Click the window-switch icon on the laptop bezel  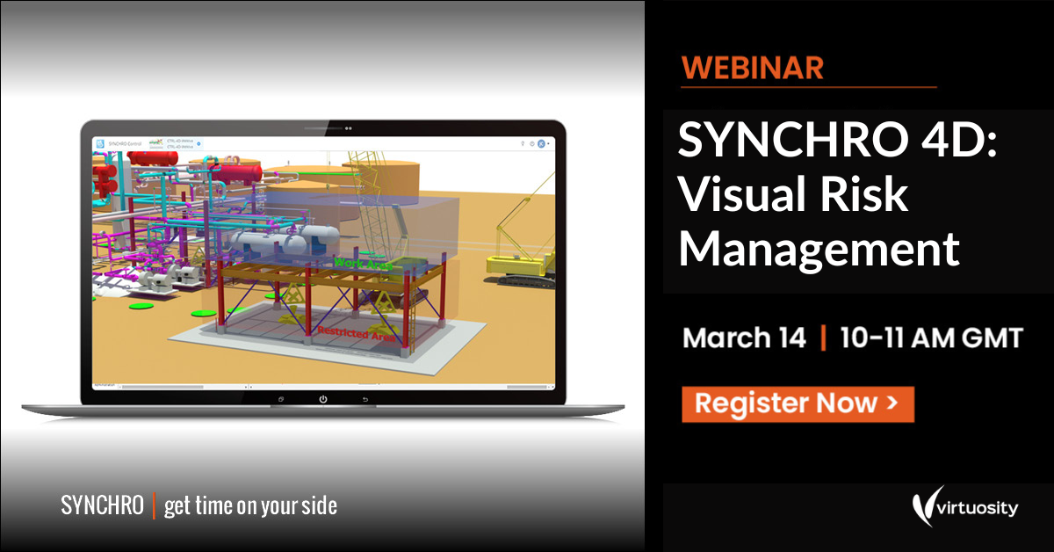pos(281,398)
